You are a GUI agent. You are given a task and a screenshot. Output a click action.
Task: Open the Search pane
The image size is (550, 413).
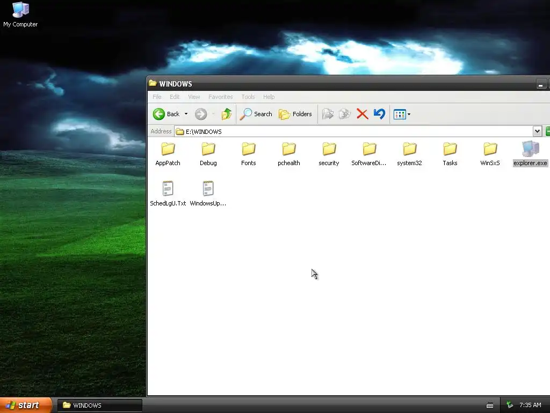tap(256, 114)
